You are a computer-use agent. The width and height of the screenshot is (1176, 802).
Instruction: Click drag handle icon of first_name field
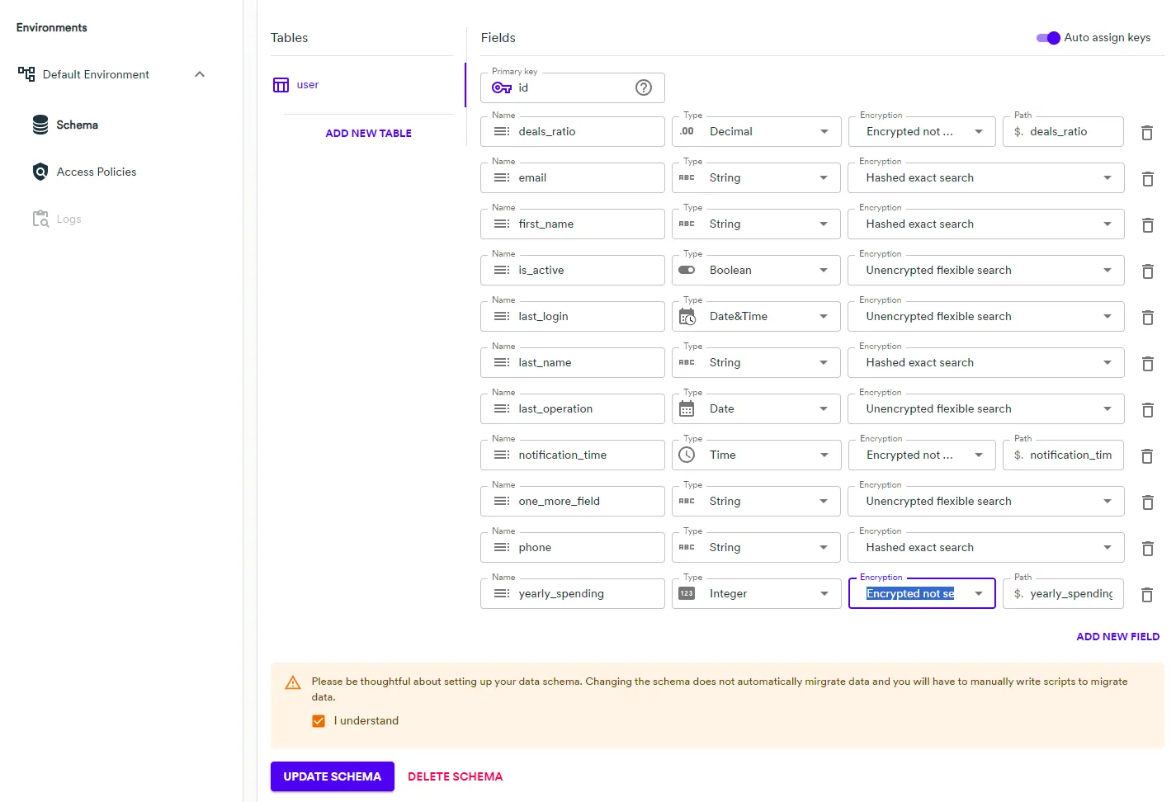coord(501,224)
